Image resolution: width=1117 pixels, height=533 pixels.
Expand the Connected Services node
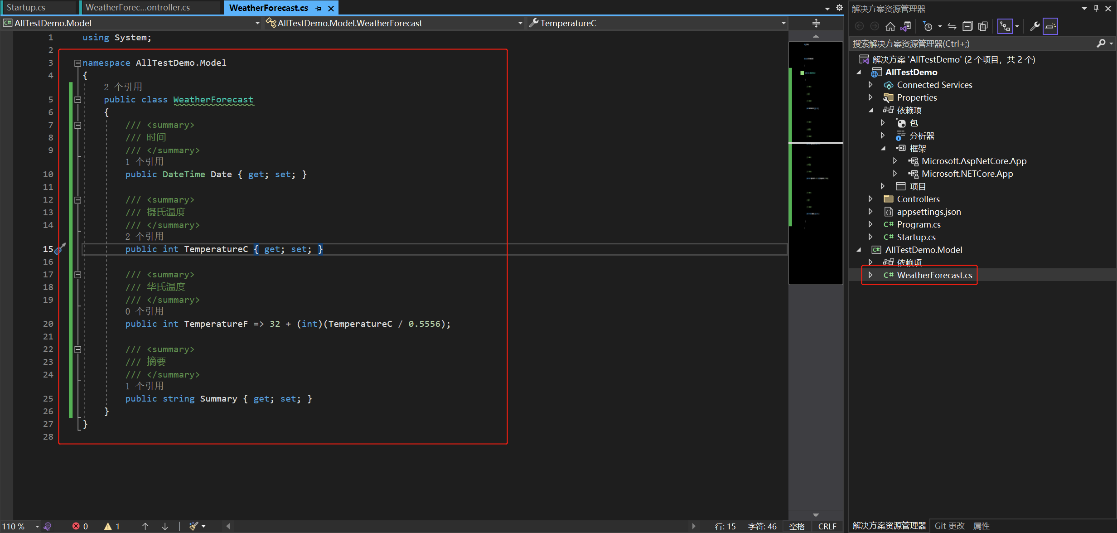tap(870, 85)
